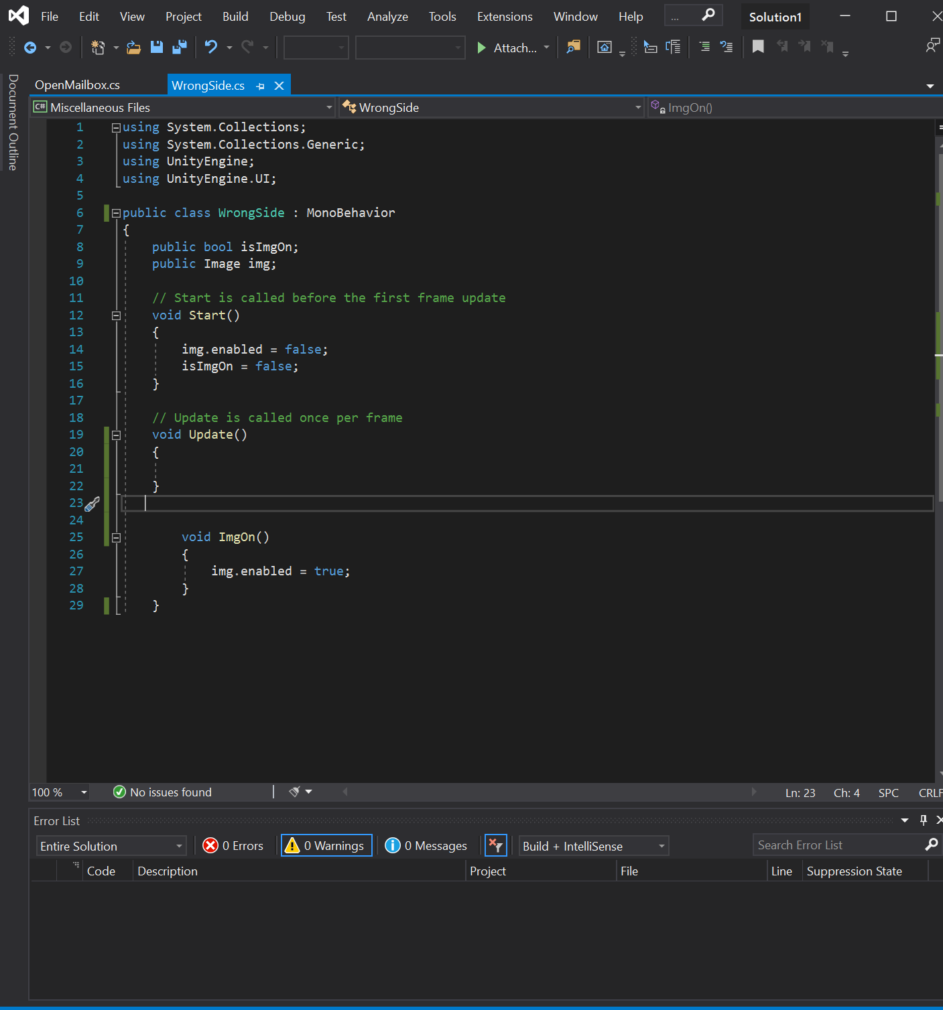Open the Debug menu
Viewport: 943px width, 1010px height.
coord(287,17)
